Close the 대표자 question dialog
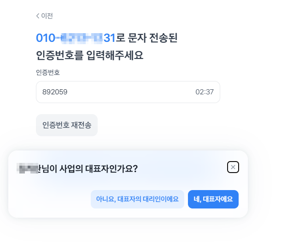Viewport: 287px width, 243px height. 233,167
